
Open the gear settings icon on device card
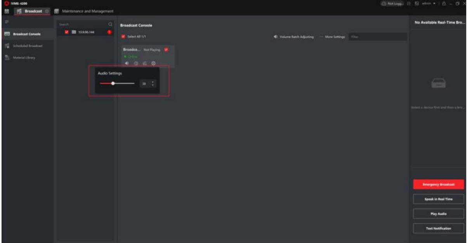click(x=153, y=63)
